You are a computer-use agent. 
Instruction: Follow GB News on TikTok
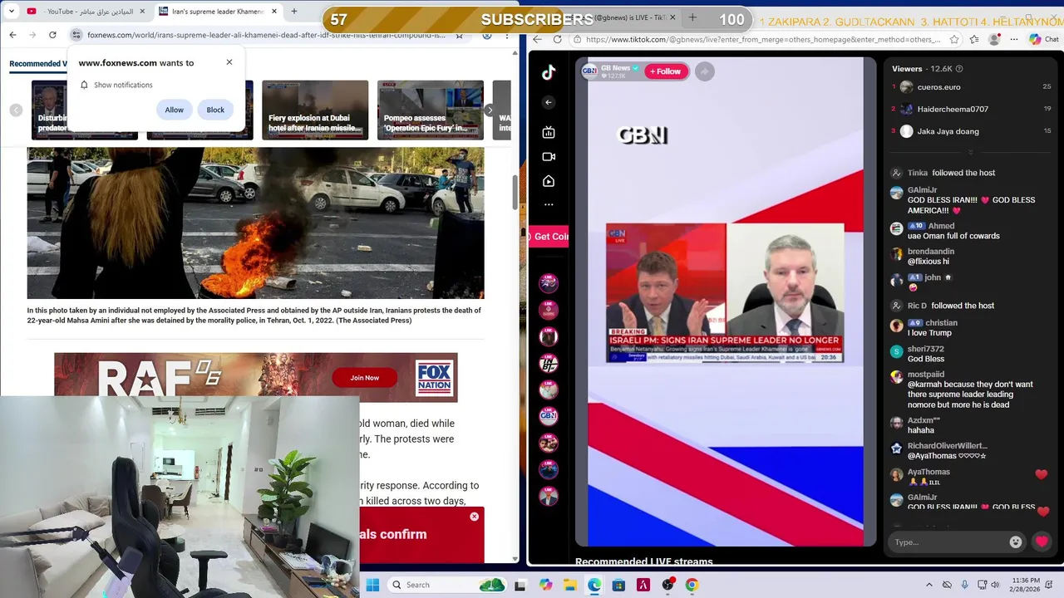[665, 71]
